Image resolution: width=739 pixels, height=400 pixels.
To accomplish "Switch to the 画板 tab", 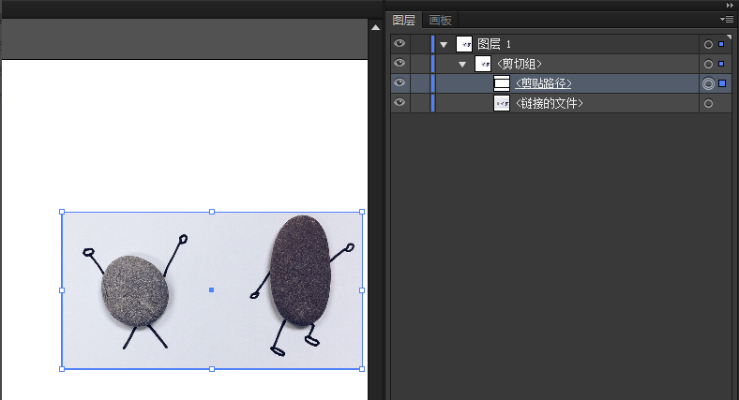I will (x=440, y=20).
